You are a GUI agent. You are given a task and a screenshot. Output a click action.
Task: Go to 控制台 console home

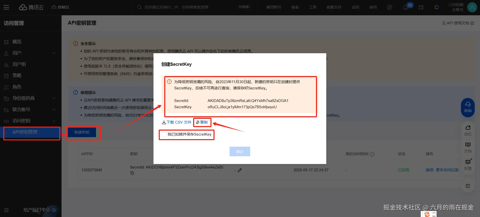60,7
